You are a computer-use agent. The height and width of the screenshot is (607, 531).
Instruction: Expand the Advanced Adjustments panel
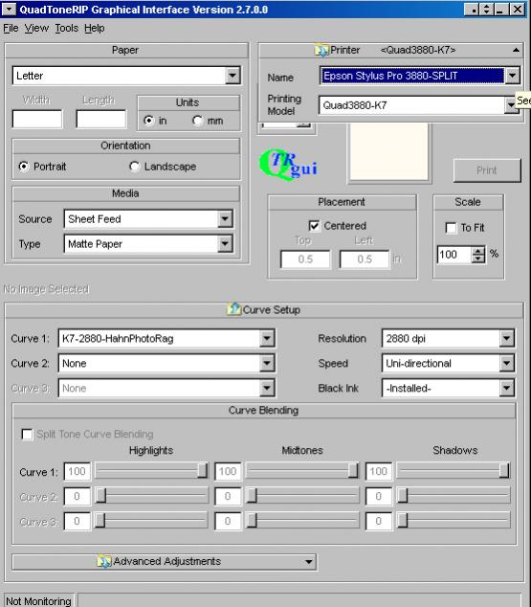pos(308,562)
